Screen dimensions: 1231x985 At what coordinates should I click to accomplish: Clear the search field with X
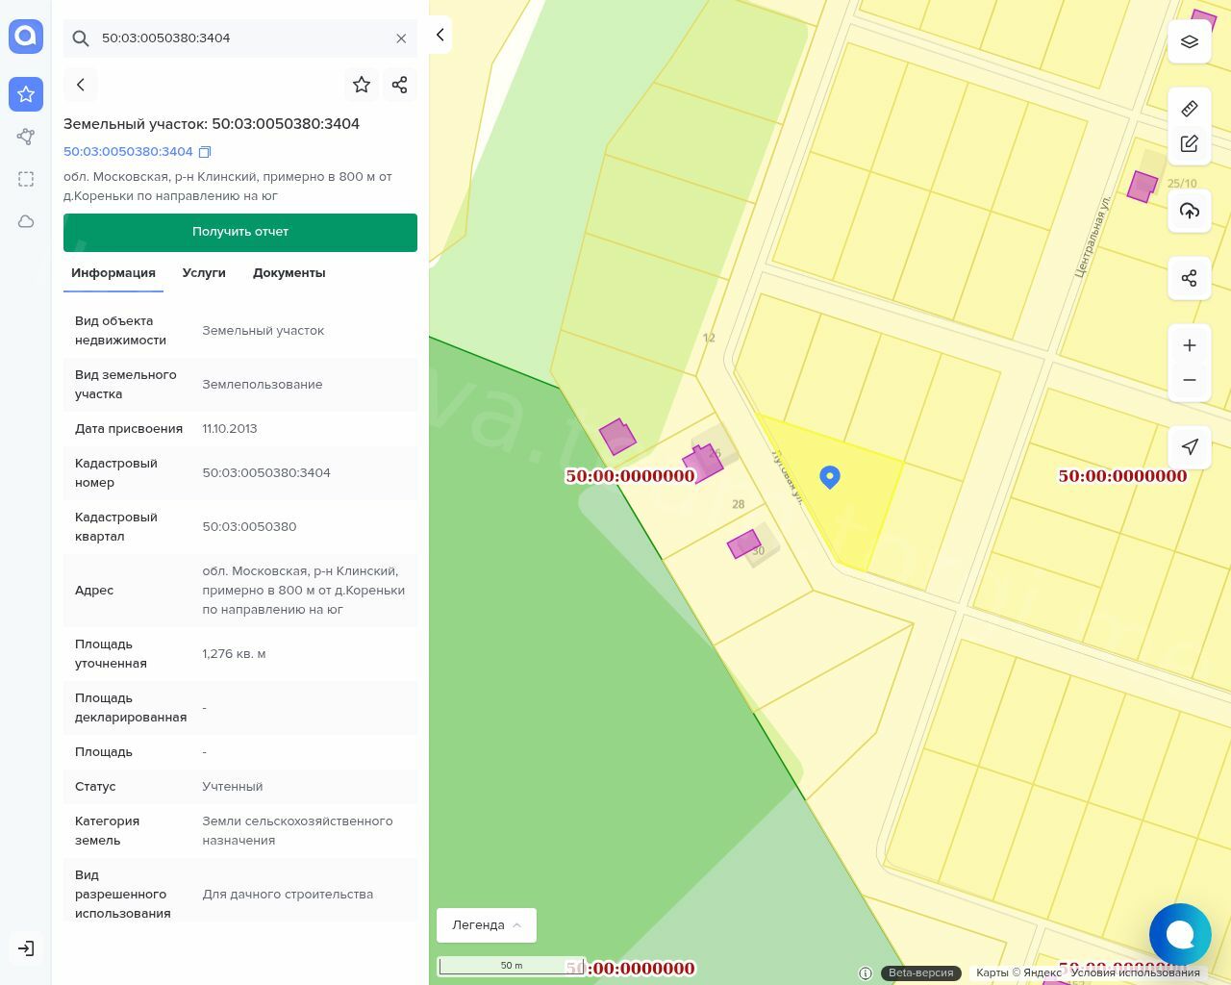[x=401, y=38]
